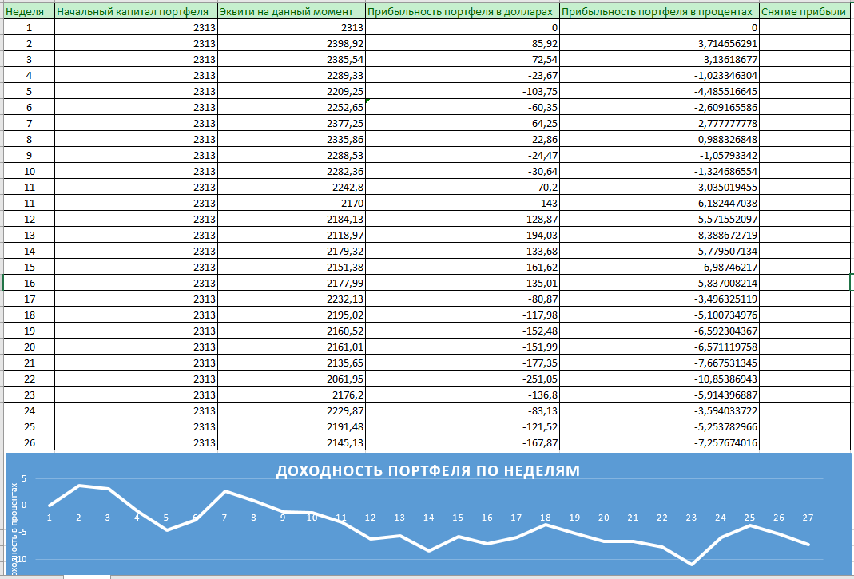
Task: Select 'Прибыльность портфеля в процентах' header cell
Action: pyautogui.click(x=659, y=12)
